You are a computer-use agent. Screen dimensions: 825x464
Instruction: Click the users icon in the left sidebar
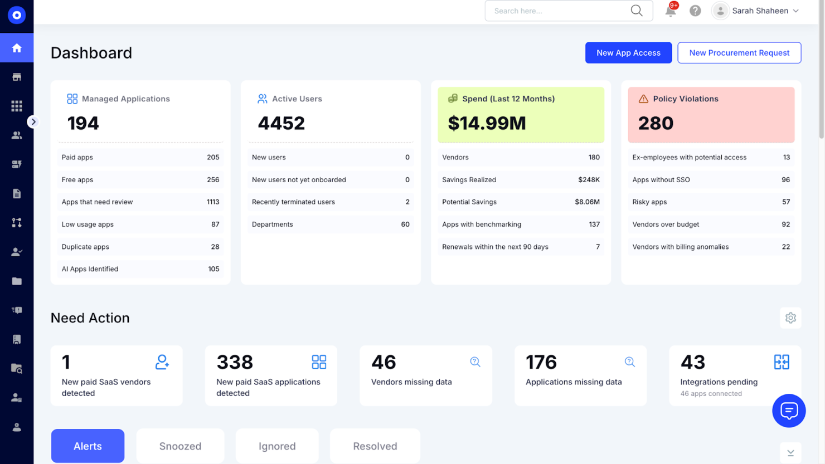pyautogui.click(x=17, y=135)
